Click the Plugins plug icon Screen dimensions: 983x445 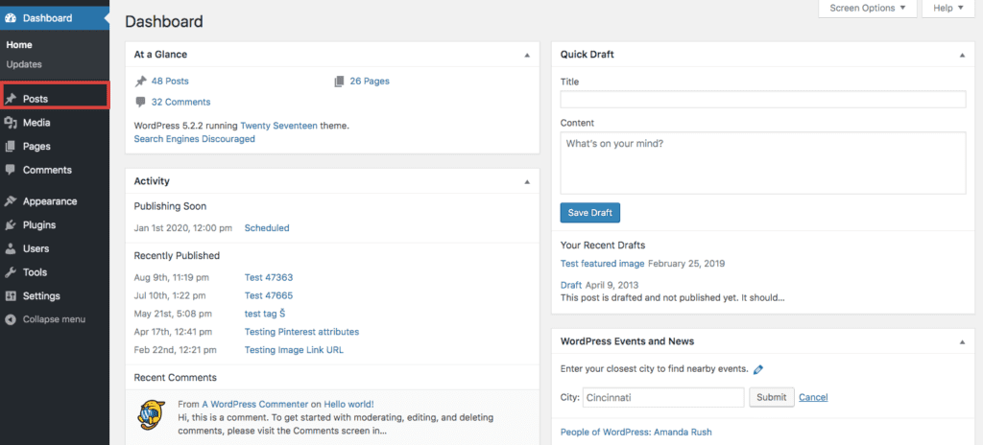pyautogui.click(x=10, y=225)
